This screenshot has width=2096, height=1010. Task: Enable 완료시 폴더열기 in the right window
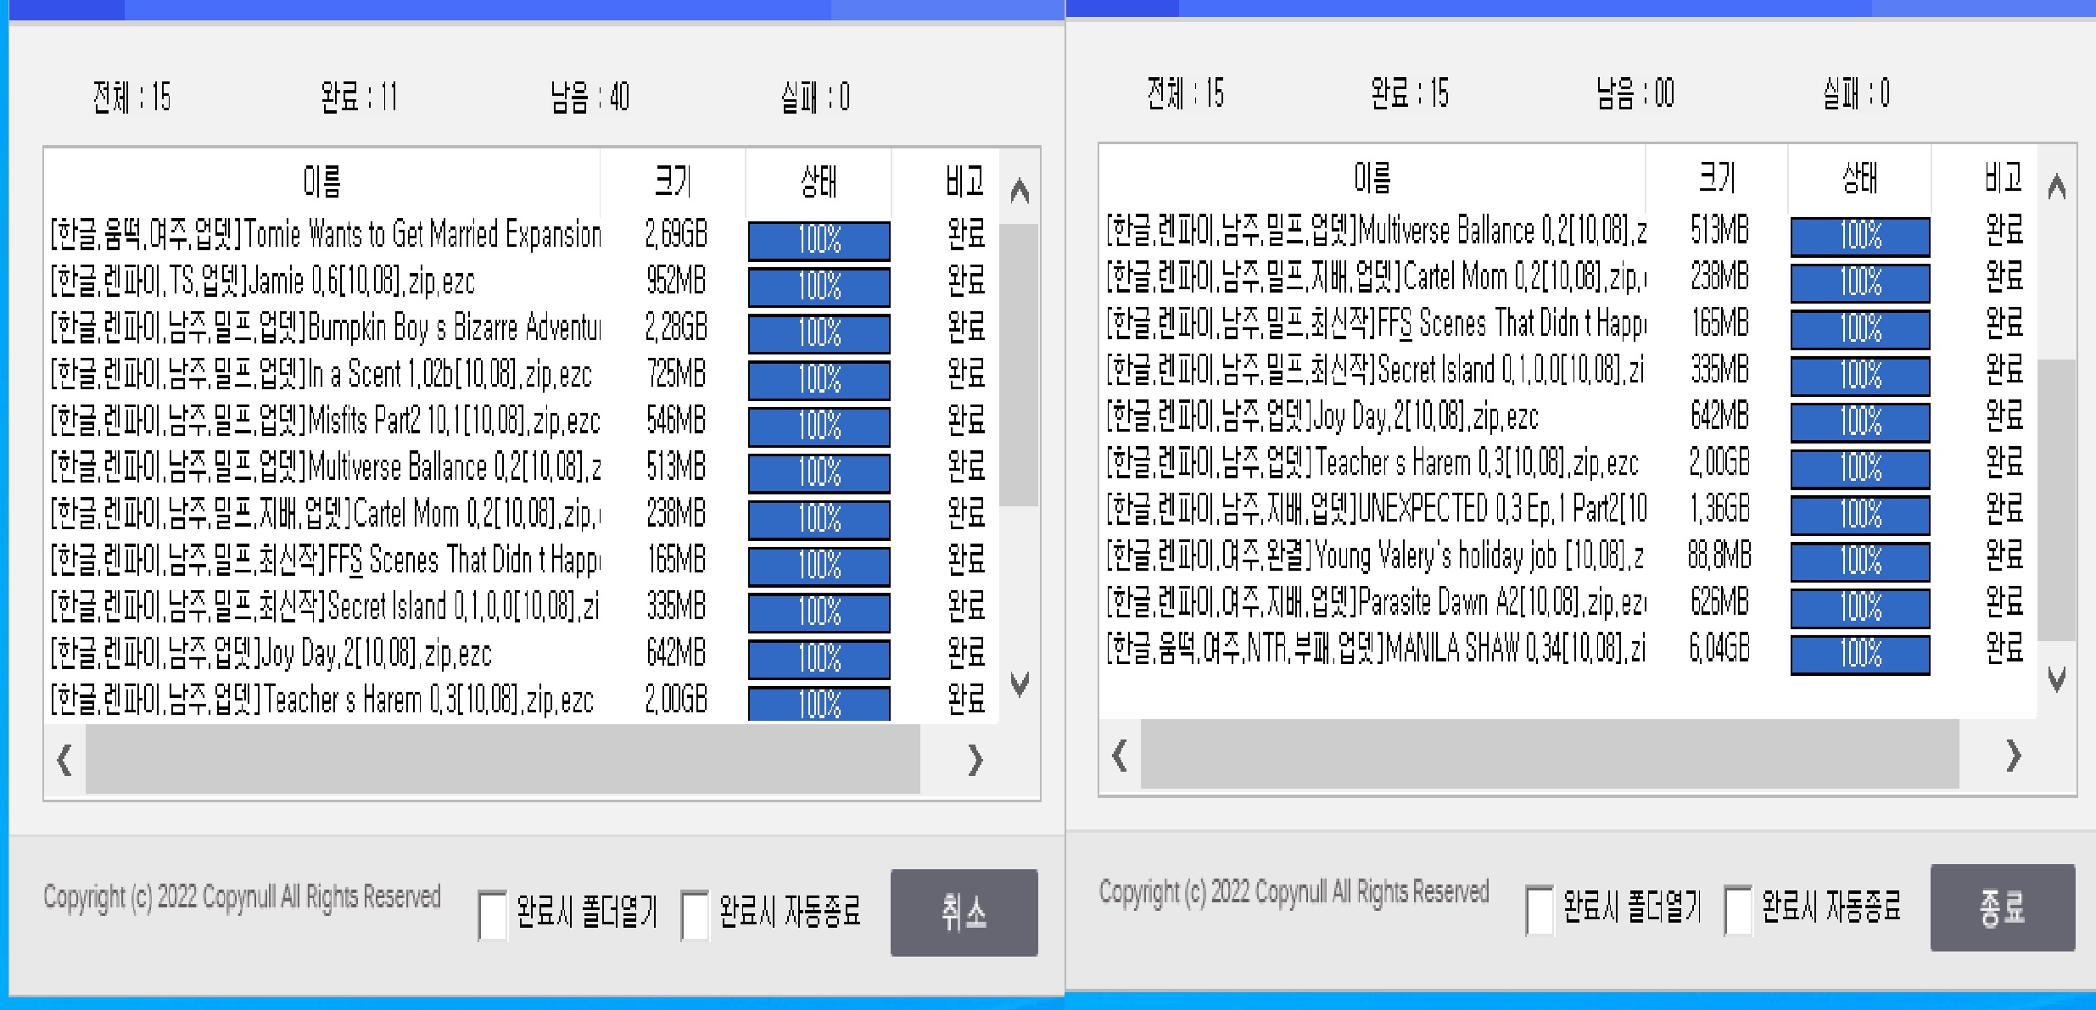(x=1538, y=909)
